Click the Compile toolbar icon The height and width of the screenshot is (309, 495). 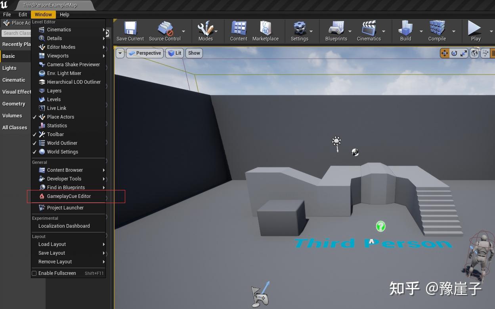point(437,31)
